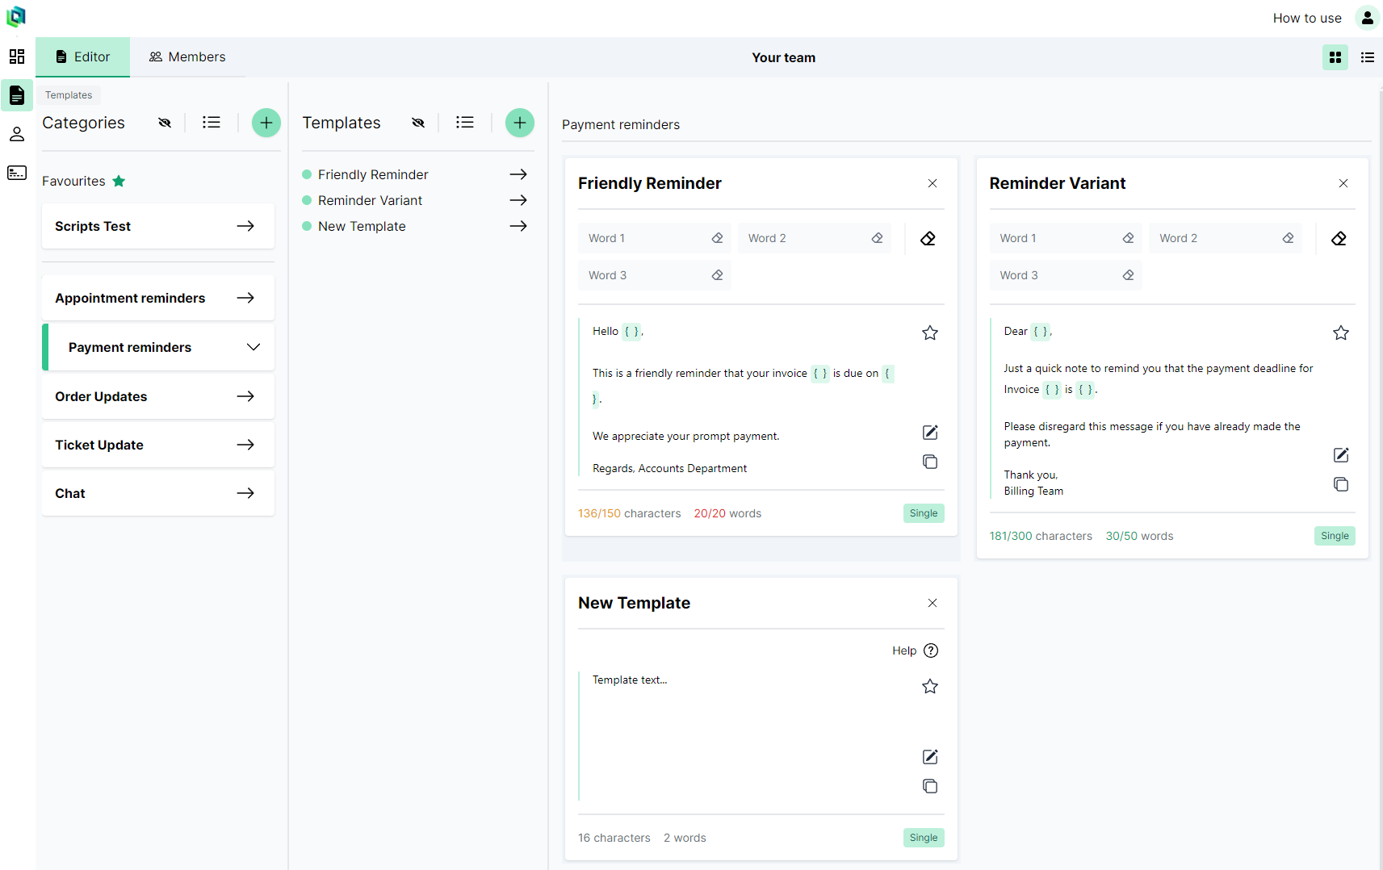Image resolution: width=1383 pixels, height=870 pixels.
Task: Clear Word 3 in Friendly Reminder
Action: (717, 275)
